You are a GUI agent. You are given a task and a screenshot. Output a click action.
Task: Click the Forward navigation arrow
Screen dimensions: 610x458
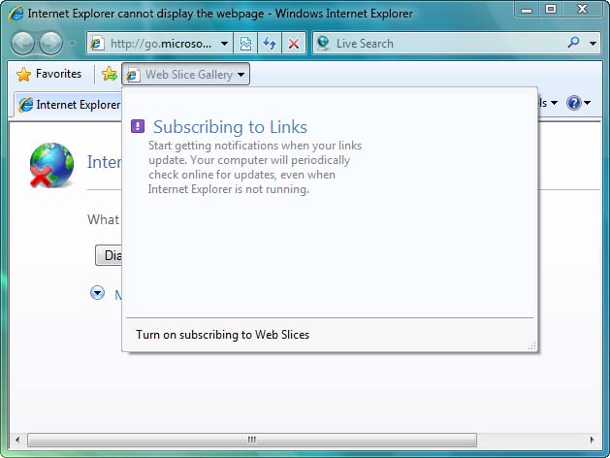click(50, 44)
